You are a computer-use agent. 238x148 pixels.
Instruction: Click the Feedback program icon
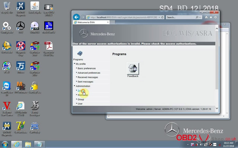tap(133, 69)
